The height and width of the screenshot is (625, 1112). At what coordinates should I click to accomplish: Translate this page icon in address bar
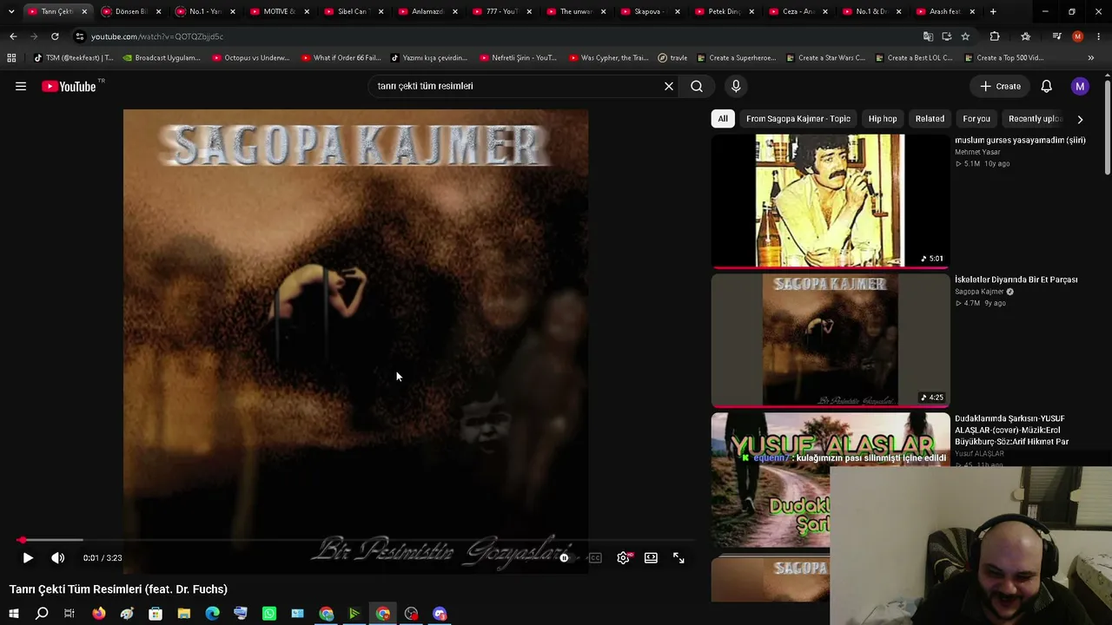point(928,36)
